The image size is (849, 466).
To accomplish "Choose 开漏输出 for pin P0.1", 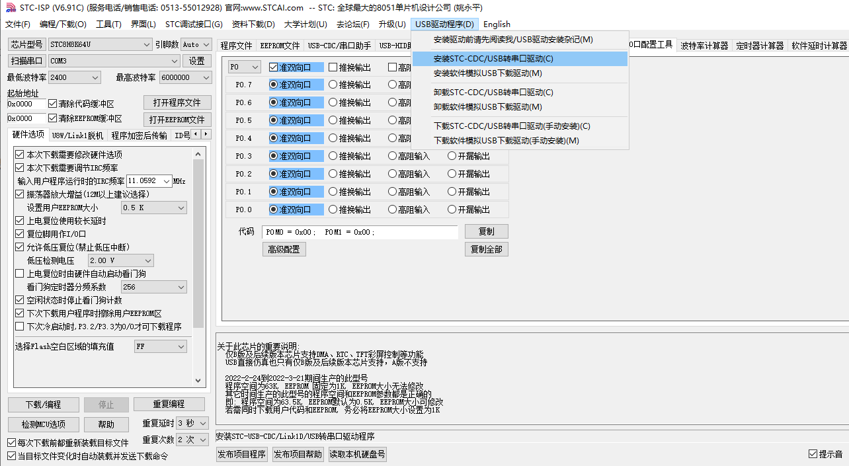I will click(452, 192).
